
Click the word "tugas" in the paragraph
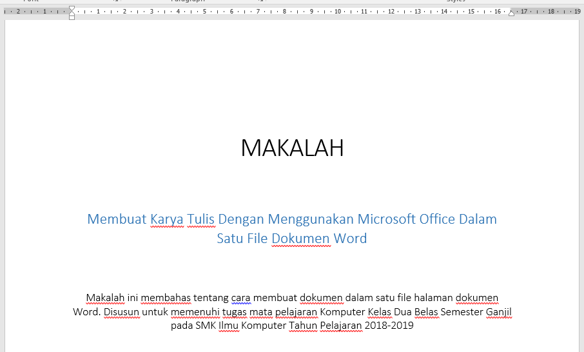(x=235, y=312)
